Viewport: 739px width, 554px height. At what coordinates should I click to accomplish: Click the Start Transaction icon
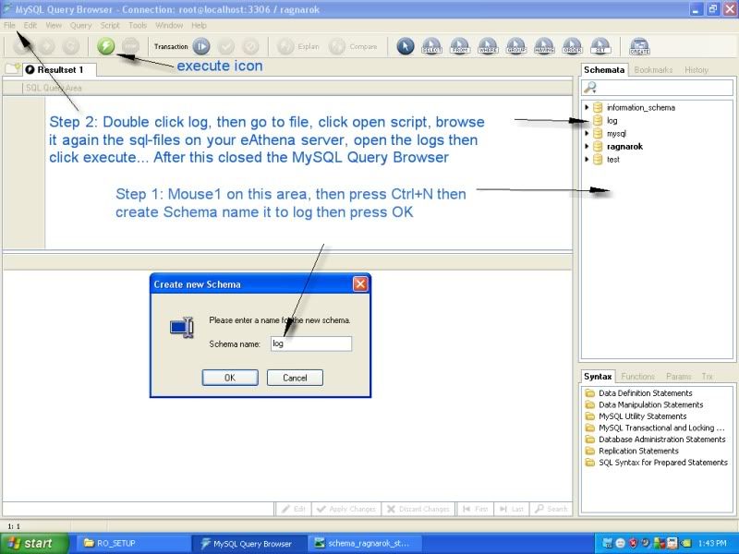(x=201, y=46)
